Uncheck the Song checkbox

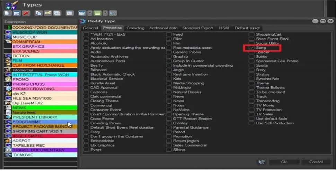tap(252, 48)
